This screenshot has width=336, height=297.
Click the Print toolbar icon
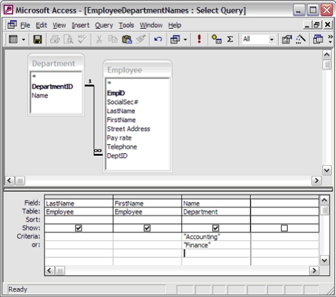55,40
